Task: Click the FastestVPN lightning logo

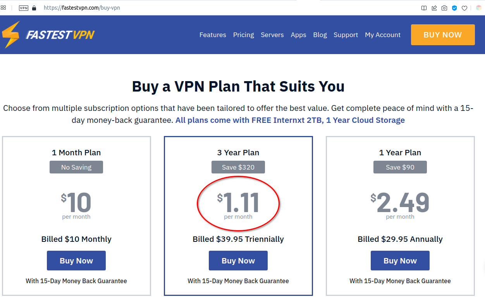Action: tap(48, 35)
